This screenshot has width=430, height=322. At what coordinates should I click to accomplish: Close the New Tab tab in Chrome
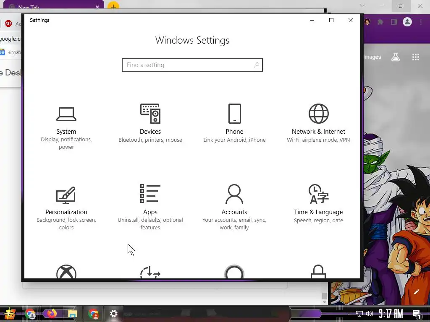click(x=97, y=7)
